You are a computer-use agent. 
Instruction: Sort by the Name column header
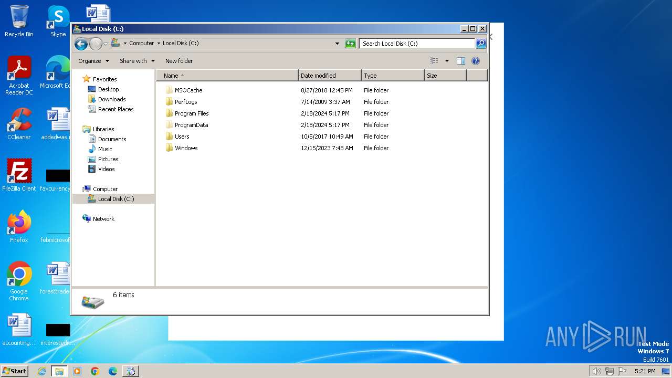point(227,76)
